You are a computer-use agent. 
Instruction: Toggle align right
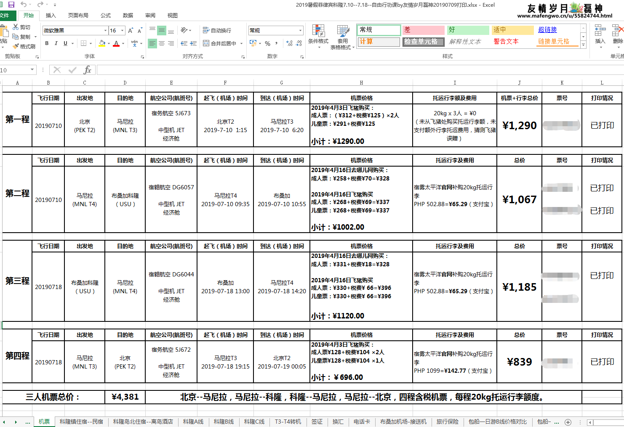(171, 43)
